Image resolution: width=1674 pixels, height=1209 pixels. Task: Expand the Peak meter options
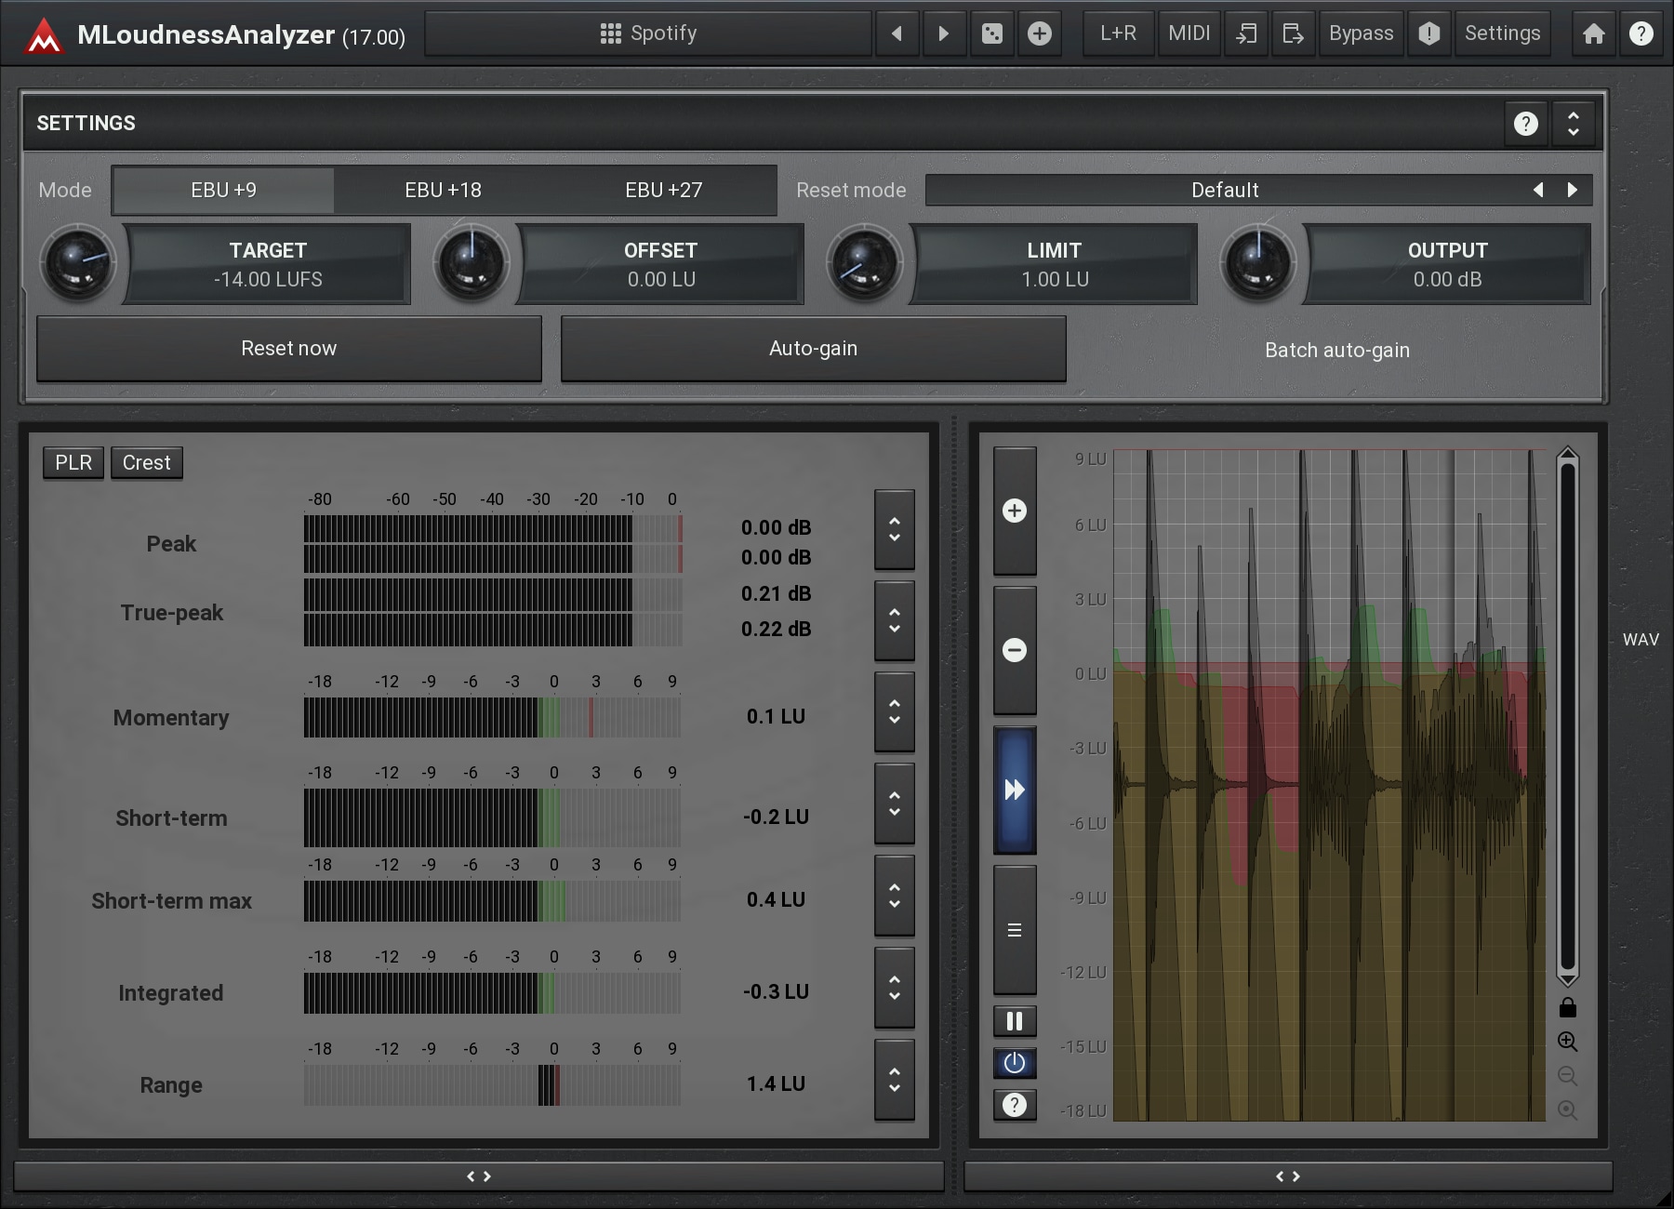coord(894,529)
